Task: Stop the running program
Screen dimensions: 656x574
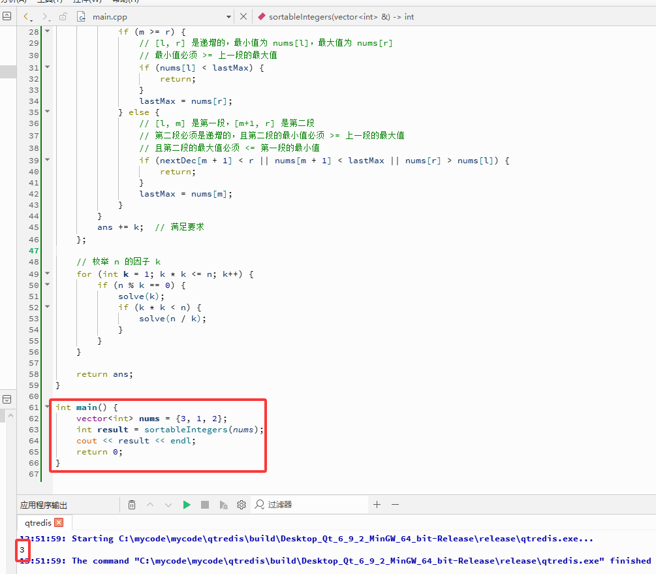Action: [x=204, y=505]
